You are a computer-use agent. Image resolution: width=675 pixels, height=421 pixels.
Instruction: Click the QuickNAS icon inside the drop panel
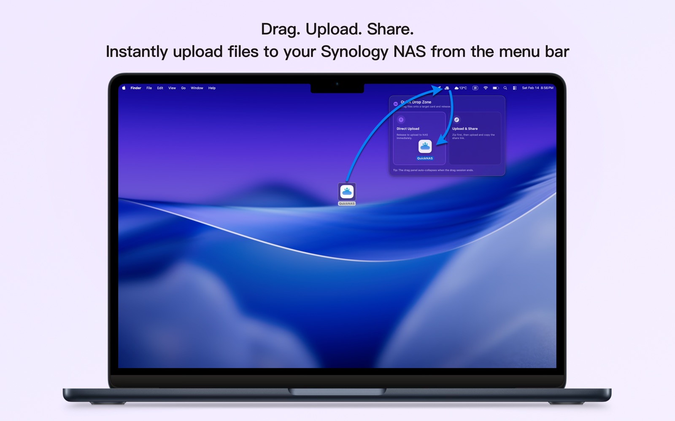point(425,147)
